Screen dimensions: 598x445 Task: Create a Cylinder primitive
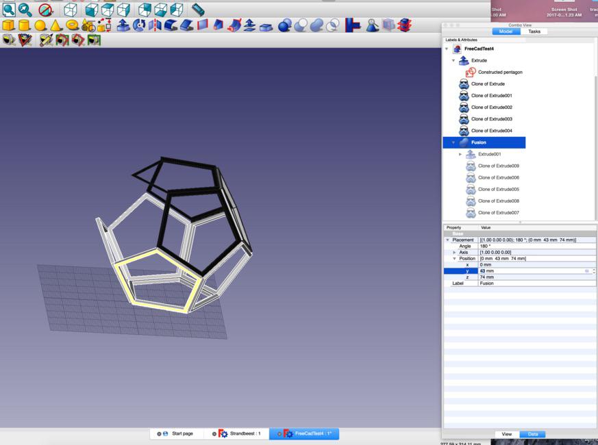[x=25, y=25]
